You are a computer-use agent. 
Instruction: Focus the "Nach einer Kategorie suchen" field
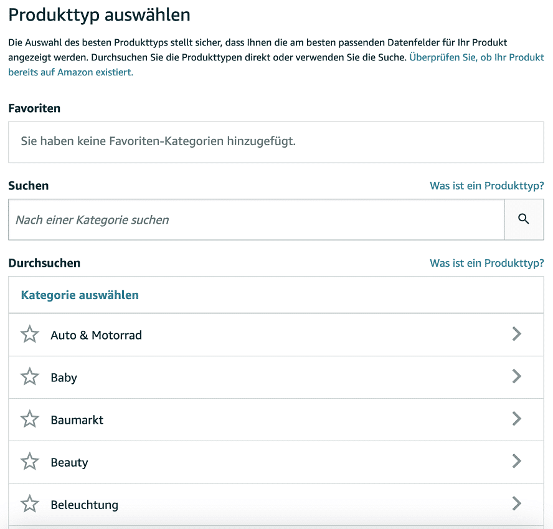click(x=255, y=220)
